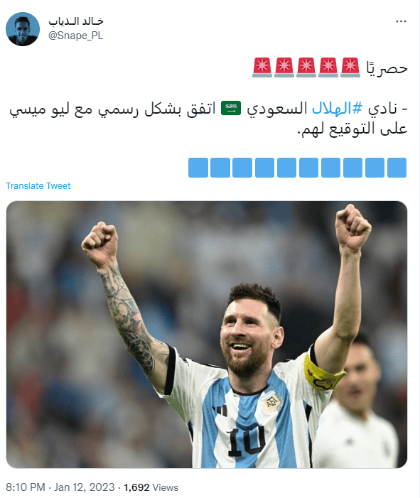Open the attached Messi celebration photo

207,335
